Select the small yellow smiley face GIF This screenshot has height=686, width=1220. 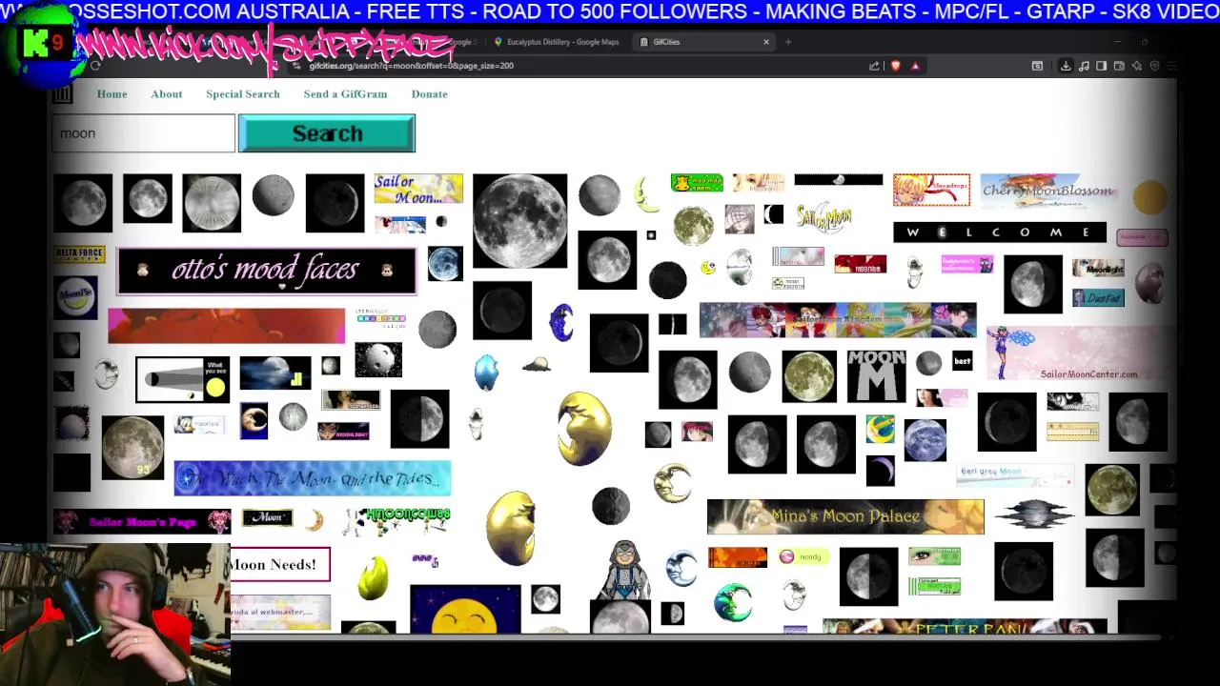(x=708, y=268)
